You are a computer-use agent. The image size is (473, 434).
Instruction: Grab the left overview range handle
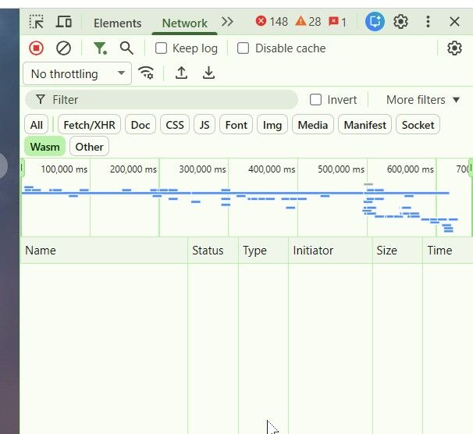(22, 168)
